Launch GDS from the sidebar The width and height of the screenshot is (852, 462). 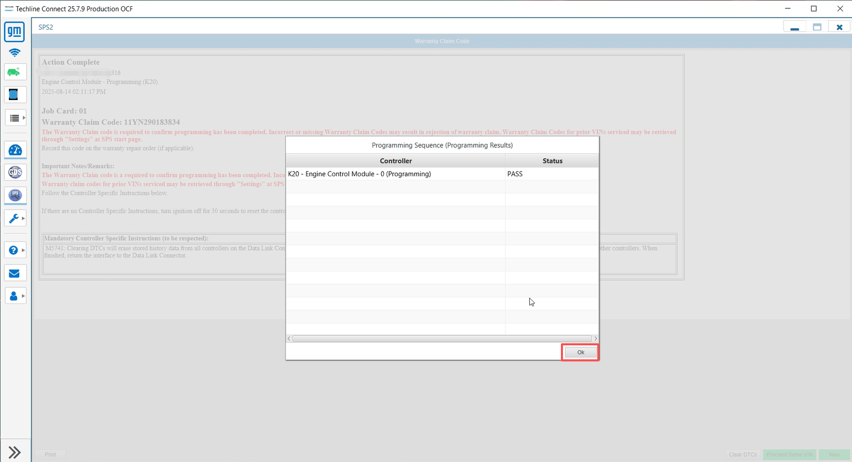(x=15, y=173)
